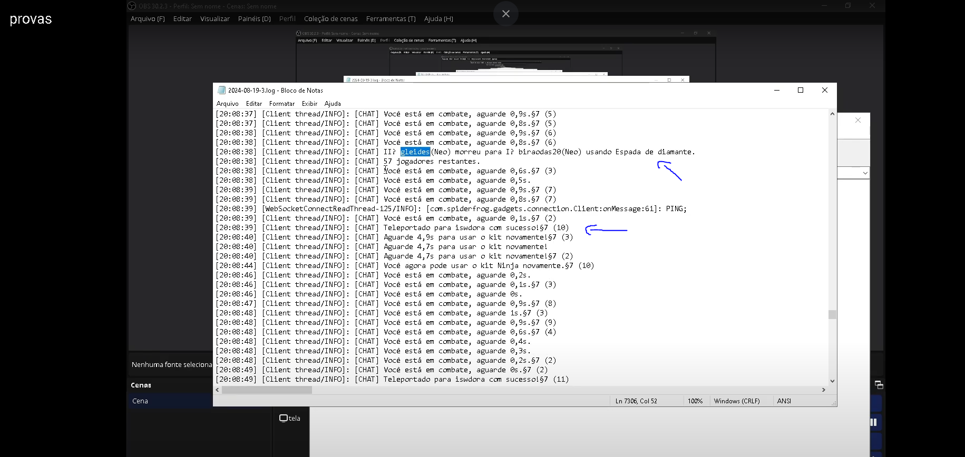Click the pause icon on OBS right side
Screen dimensions: 965x457
click(873, 422)
